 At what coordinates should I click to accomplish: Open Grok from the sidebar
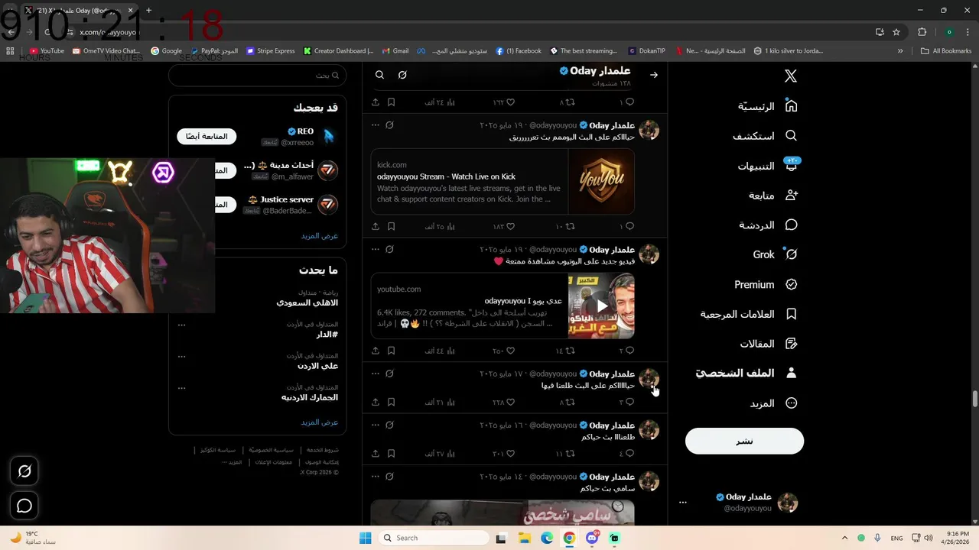pos(776,254)
